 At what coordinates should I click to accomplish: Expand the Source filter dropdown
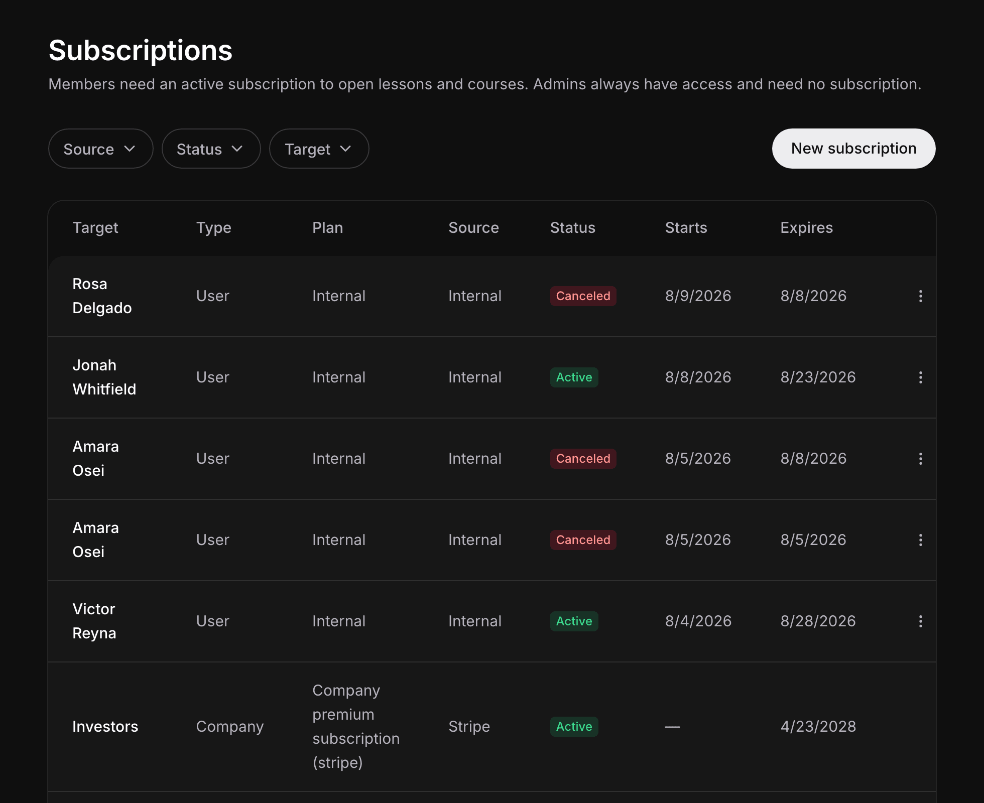pyautogui.click(x=100, y=149)
